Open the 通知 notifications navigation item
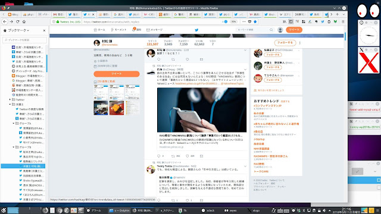The height and width of the screenshot is (214, 381). coord(137,30)
